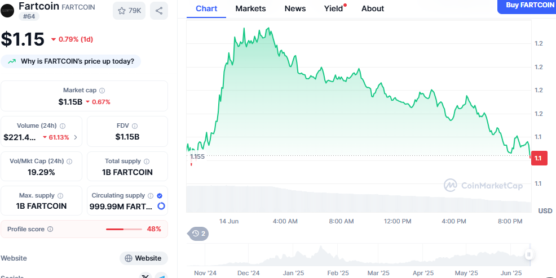Viewport: 556px width, 278px height.
Task: Open the Chart tab
Action: (x=206, y=8)
